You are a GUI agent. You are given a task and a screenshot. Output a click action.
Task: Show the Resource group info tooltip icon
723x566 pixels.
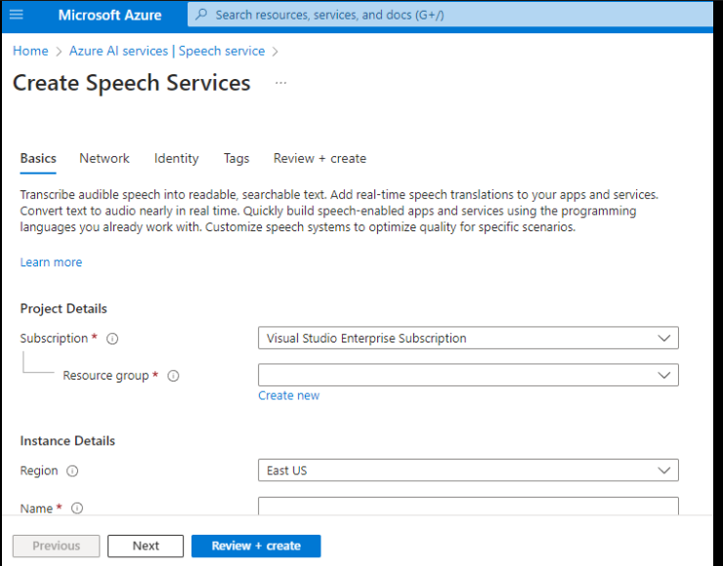pyautogui.click(x=173, y=376)
